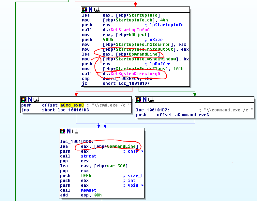This screenshot has height=201, width=257.
Task: Click the highlighted aCmd_exeC operand
Action: click(72, 105)
